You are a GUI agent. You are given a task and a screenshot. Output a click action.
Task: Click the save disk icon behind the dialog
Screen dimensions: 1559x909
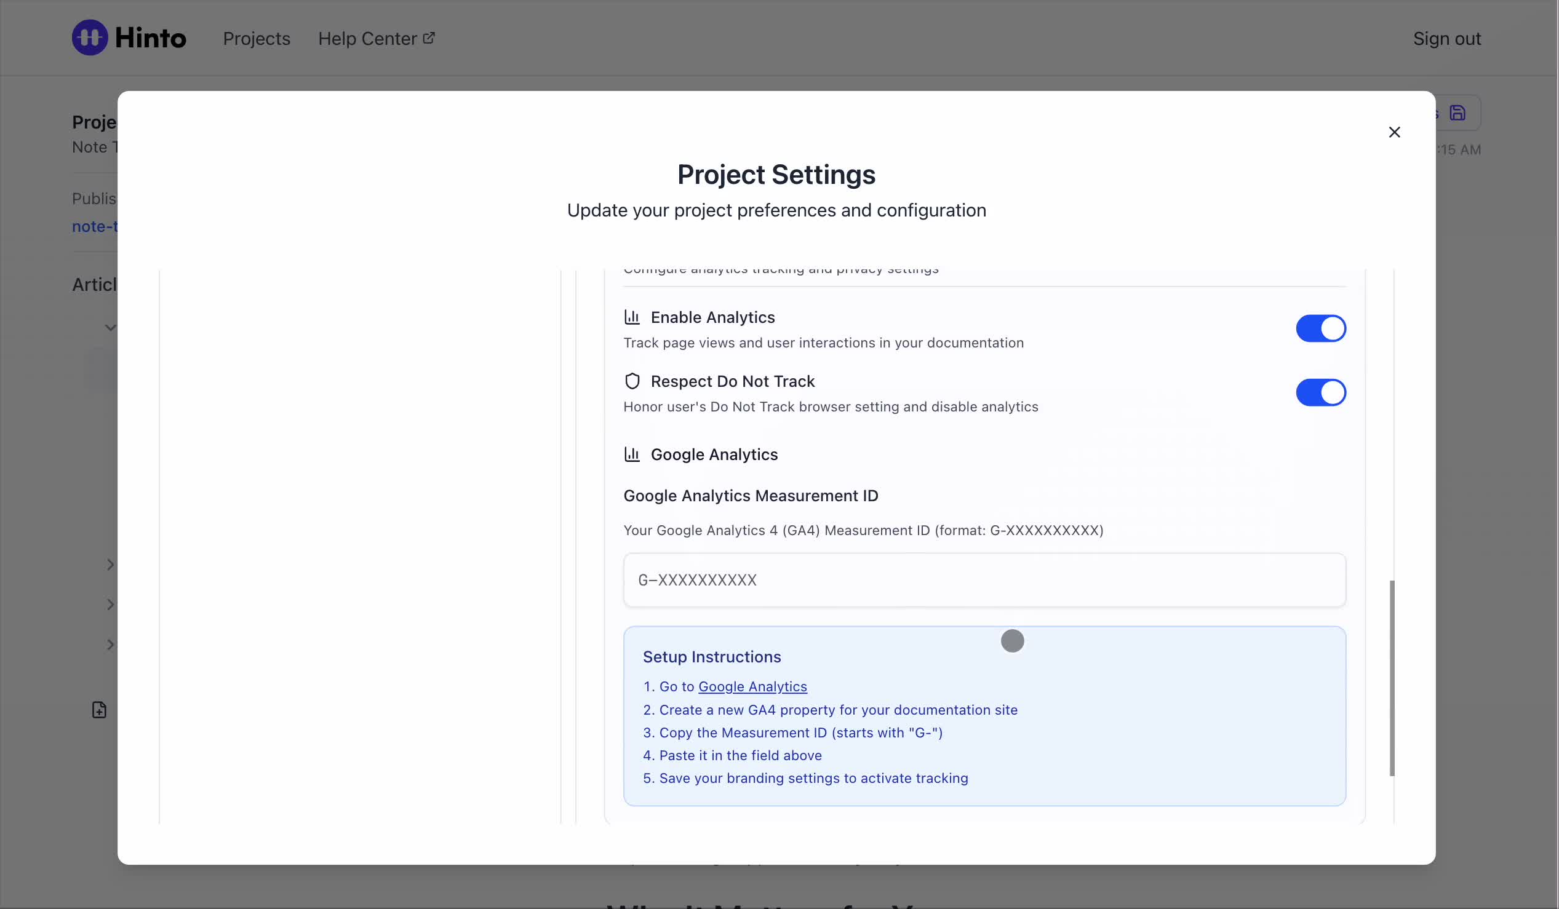coord(1457,113)
